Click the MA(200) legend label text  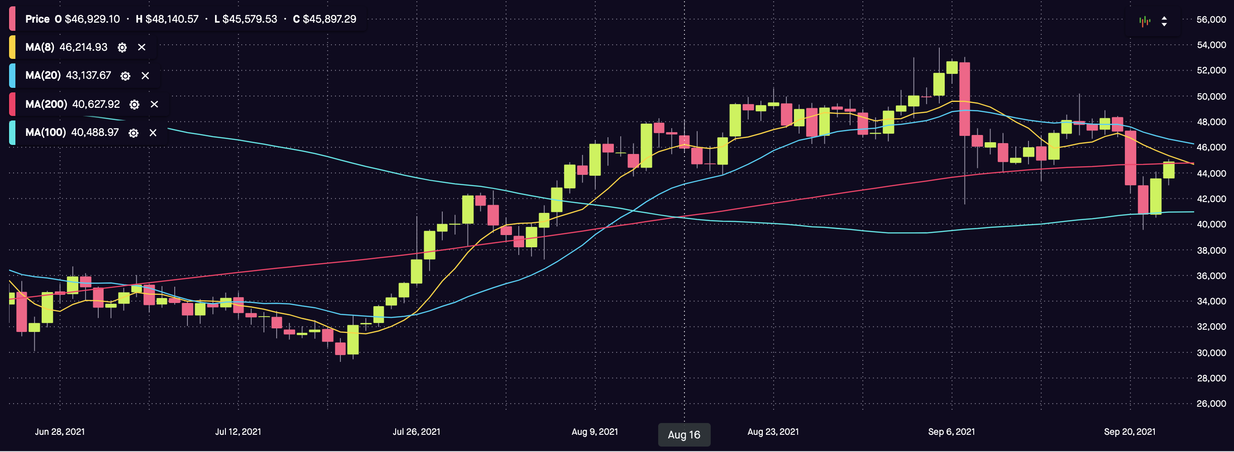click(x=46, y=105)
